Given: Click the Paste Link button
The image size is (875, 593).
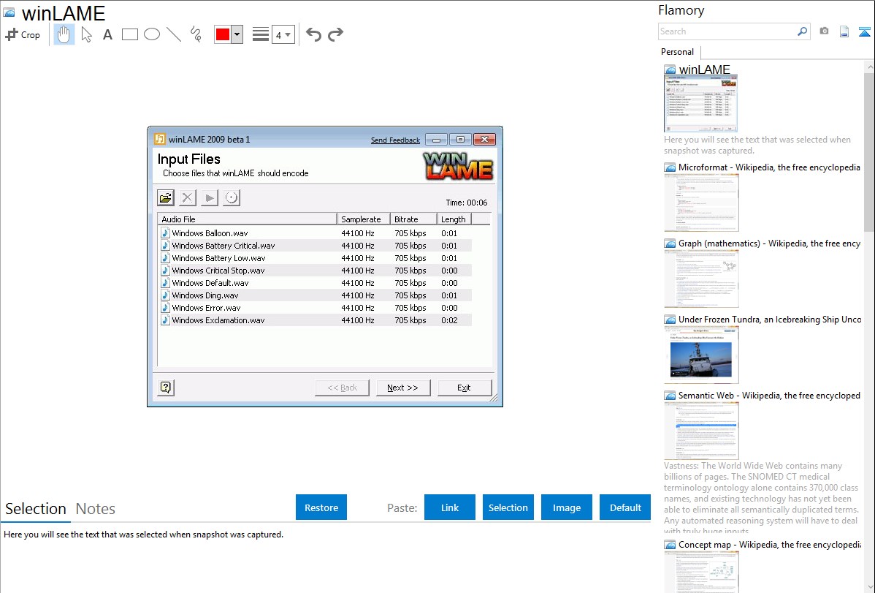Looking at the screenshot, I should [x=450, y=507].
